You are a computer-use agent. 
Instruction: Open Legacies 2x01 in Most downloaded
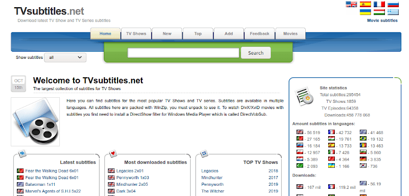pos(130,171)
